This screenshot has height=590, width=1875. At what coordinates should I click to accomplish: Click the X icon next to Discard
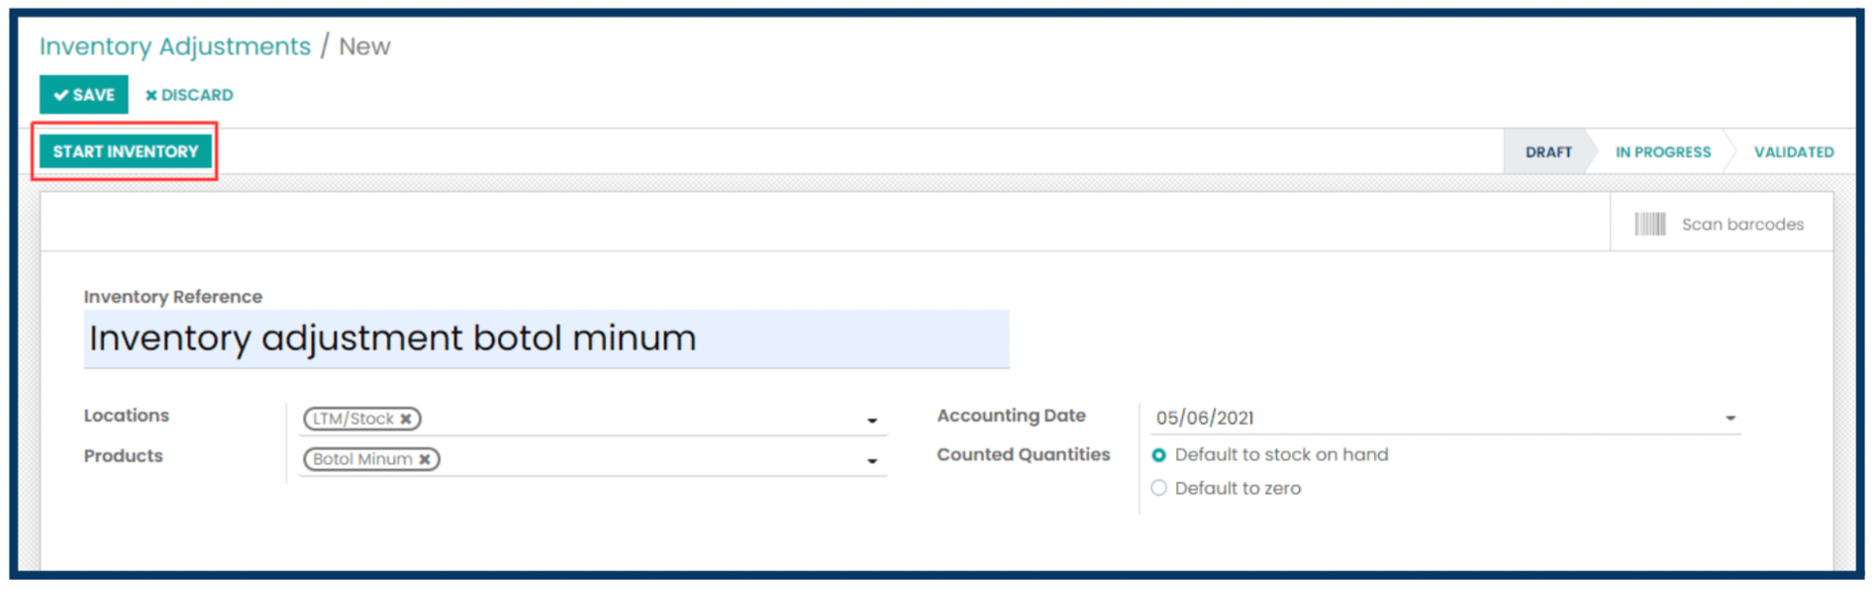pos(151,95)
